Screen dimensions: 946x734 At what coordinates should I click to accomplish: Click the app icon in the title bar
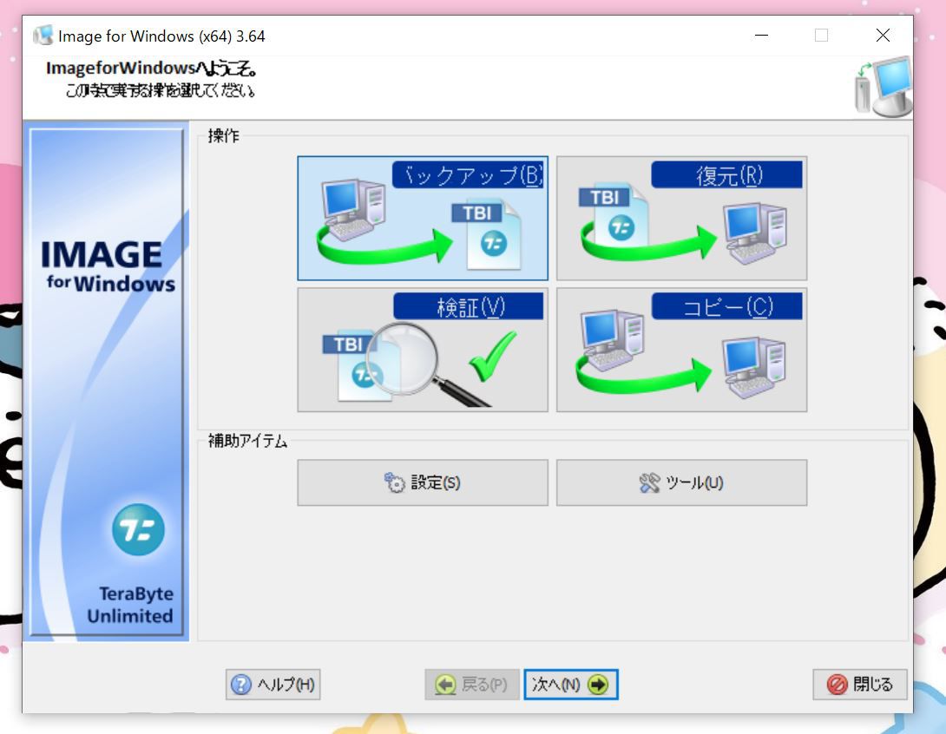43,36
